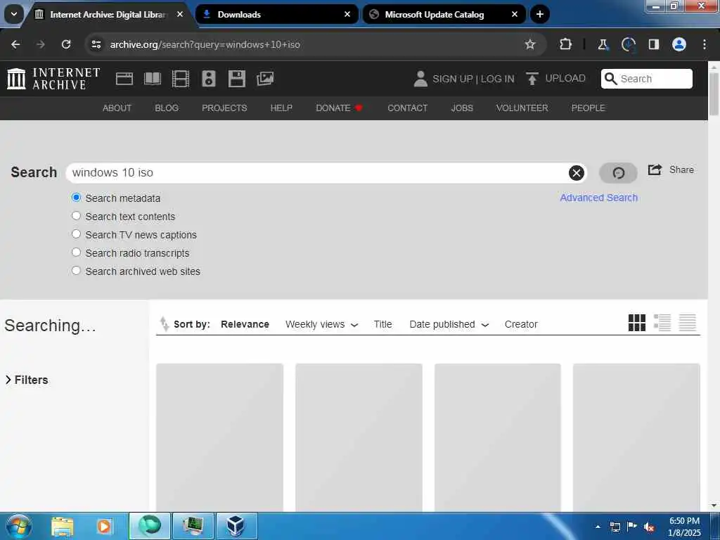
Task: Switch to tile grid view
Action: click(x=636, y=322)
